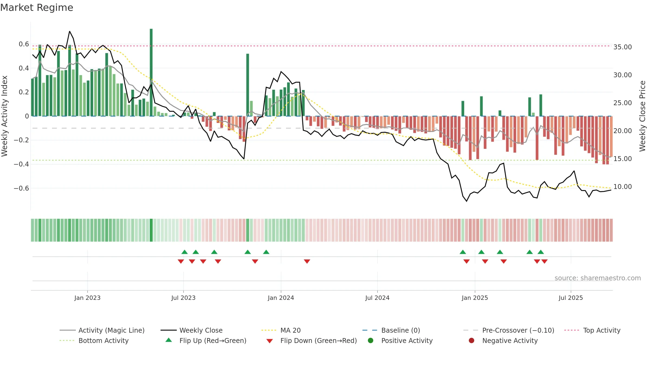Click the 10.00 price tick label
Viewport: 650px width, 366px height.
pyautogui.click(x=622, y=187)
